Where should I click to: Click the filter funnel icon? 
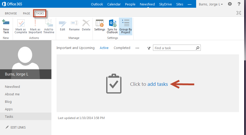[149, 48]
